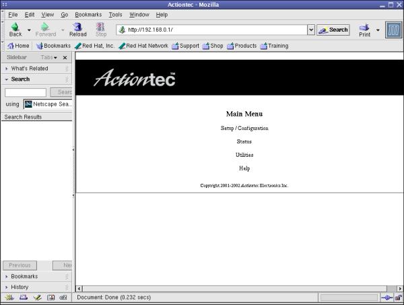Click the Main Menu heading text
Screen dimensions: 404x305
[x=244, y=114]
